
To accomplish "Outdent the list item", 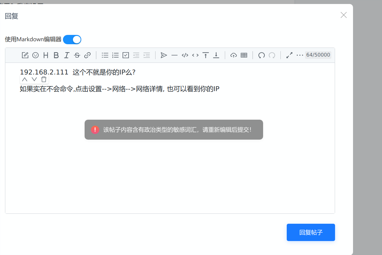I will [136, 56].
